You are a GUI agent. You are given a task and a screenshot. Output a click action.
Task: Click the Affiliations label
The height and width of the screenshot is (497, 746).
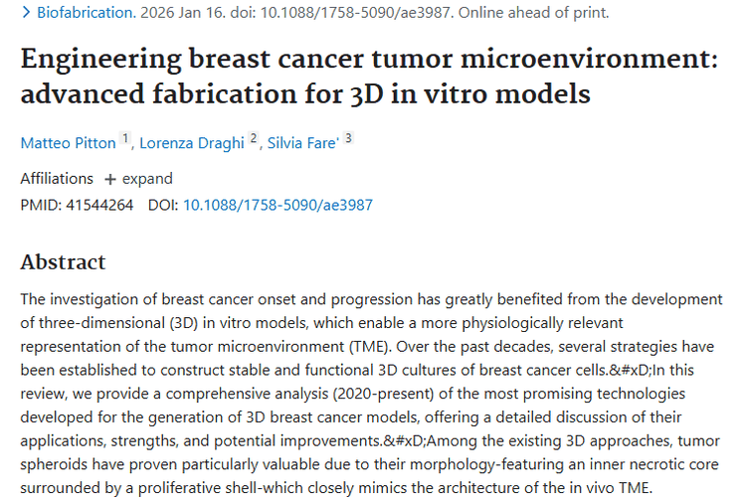click(x=57, y=179)
